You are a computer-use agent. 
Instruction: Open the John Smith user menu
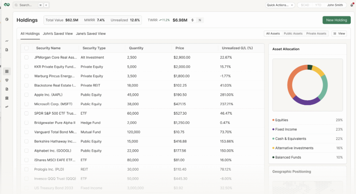335,5
